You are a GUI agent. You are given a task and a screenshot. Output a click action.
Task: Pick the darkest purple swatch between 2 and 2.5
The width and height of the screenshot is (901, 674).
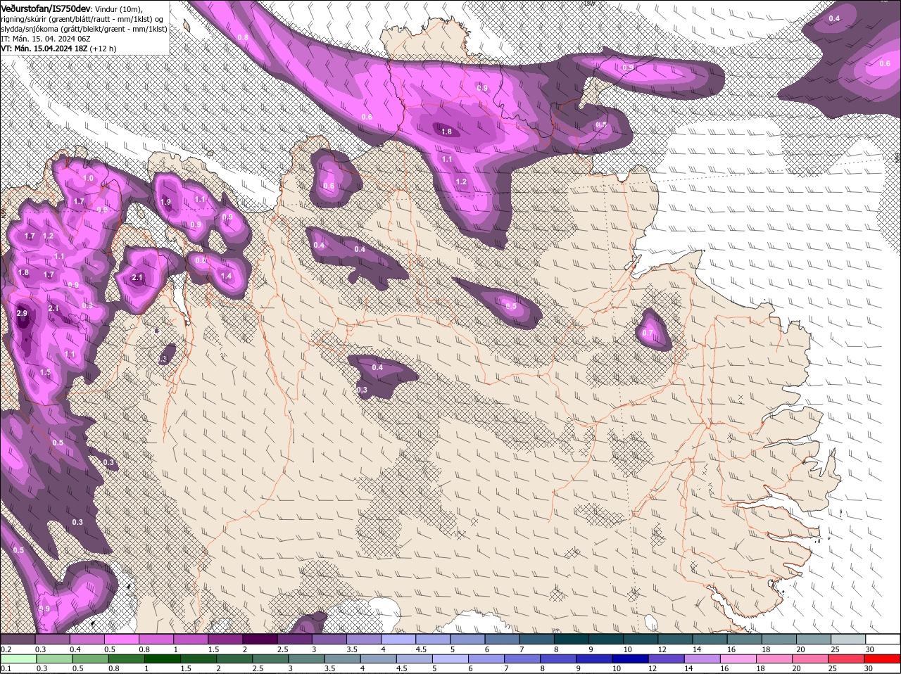(260, 639)
